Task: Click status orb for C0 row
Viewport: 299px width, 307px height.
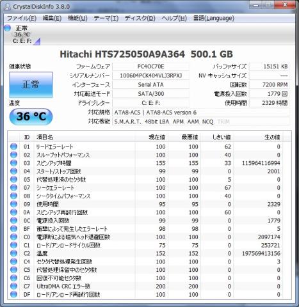Action: pos(13,237)
